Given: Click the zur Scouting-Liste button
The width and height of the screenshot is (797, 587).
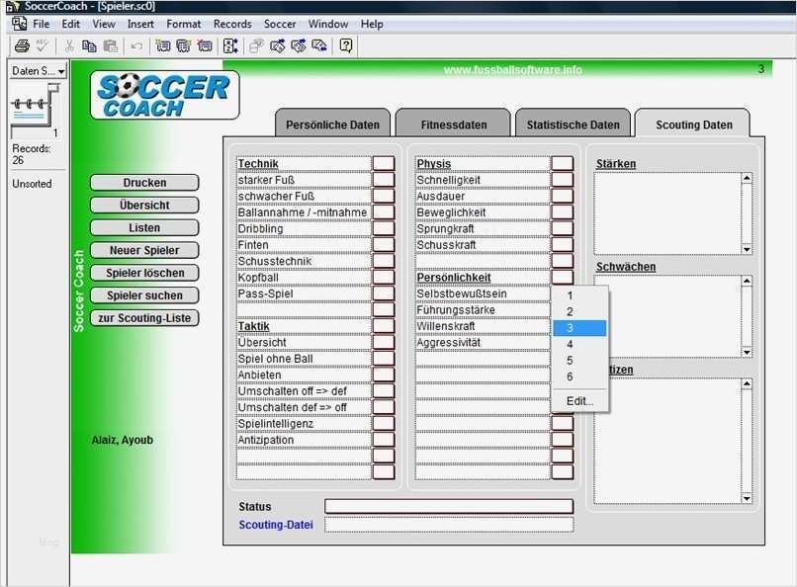Looking at the screenshot, I should [x=144, y=318].
